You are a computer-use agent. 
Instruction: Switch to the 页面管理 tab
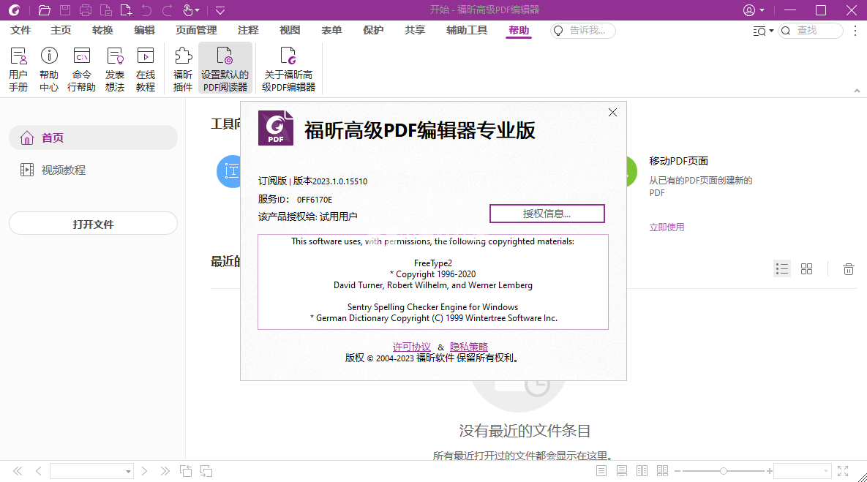tap(196, 31)
